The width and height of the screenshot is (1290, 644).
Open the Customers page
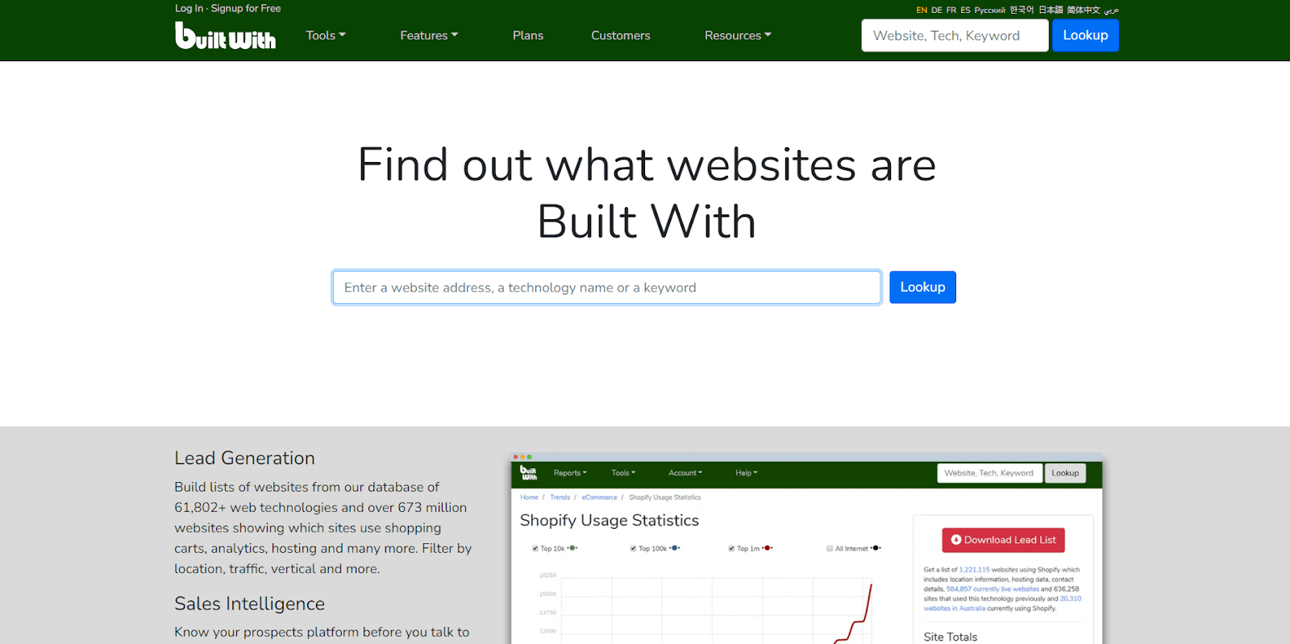(621, 35)
